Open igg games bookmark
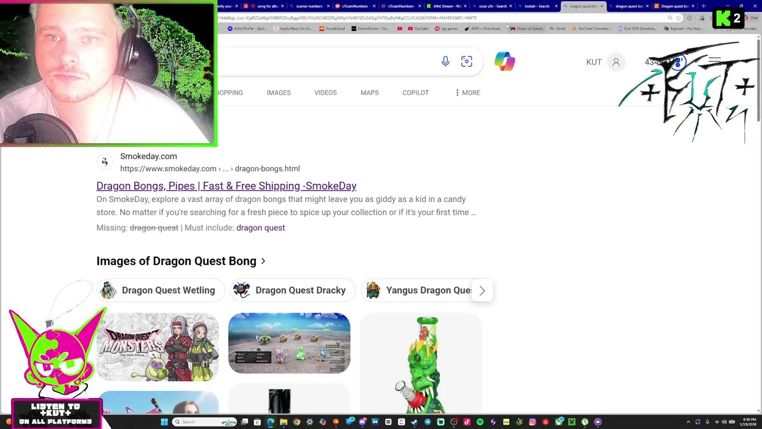The width and height of the screenshot is (762, 429). pos(446,29)
